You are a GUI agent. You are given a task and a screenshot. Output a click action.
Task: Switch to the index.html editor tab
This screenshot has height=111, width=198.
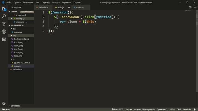coord(43,7)
